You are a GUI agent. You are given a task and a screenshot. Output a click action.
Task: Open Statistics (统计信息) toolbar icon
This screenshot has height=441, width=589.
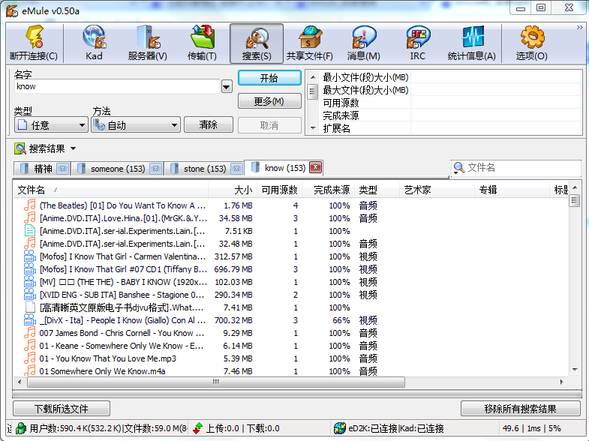[471, 43]
